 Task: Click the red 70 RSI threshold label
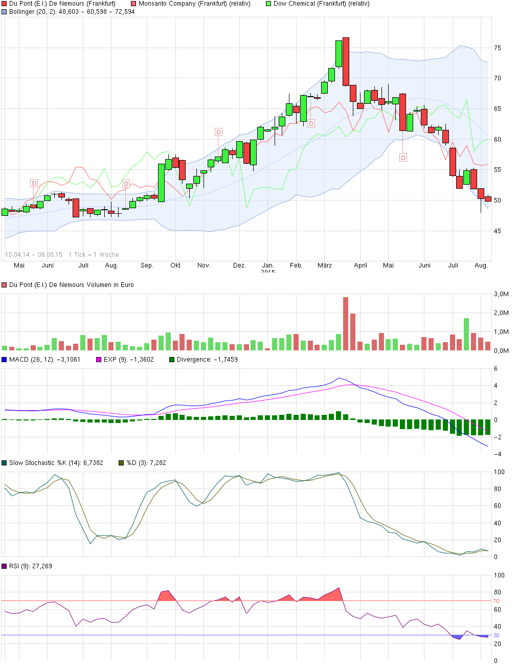point(496,601)
